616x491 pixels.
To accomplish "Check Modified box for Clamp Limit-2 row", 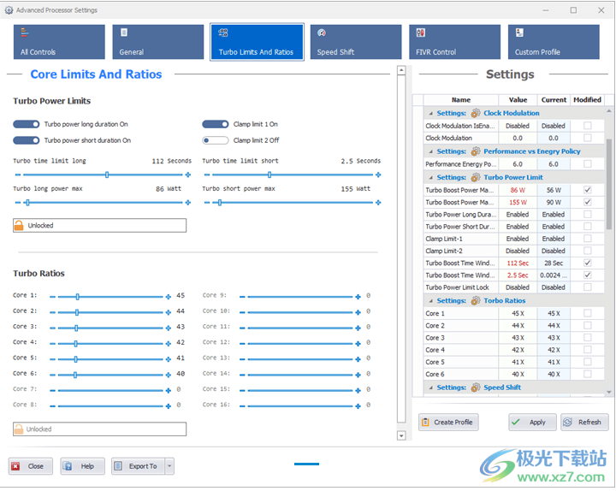I will point(587,251).
